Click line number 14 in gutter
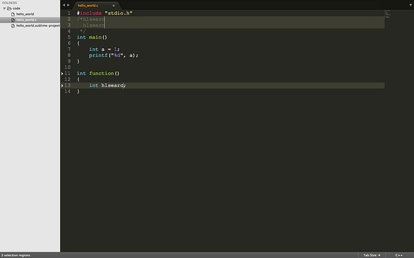 68,92
